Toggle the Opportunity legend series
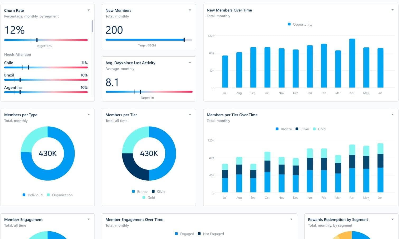This screenshot has height=239, width=399. click(x=300, y=24)
